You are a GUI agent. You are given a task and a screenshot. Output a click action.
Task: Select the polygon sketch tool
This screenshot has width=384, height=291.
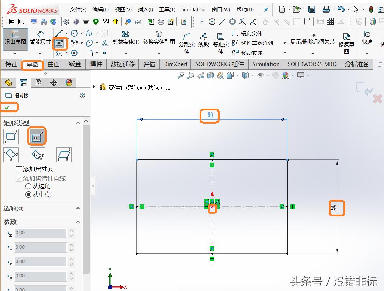74,53
